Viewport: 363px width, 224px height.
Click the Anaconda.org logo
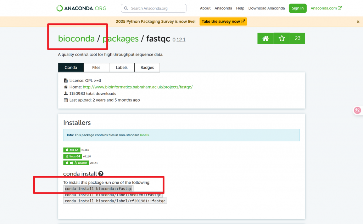(x=81, y=8)
